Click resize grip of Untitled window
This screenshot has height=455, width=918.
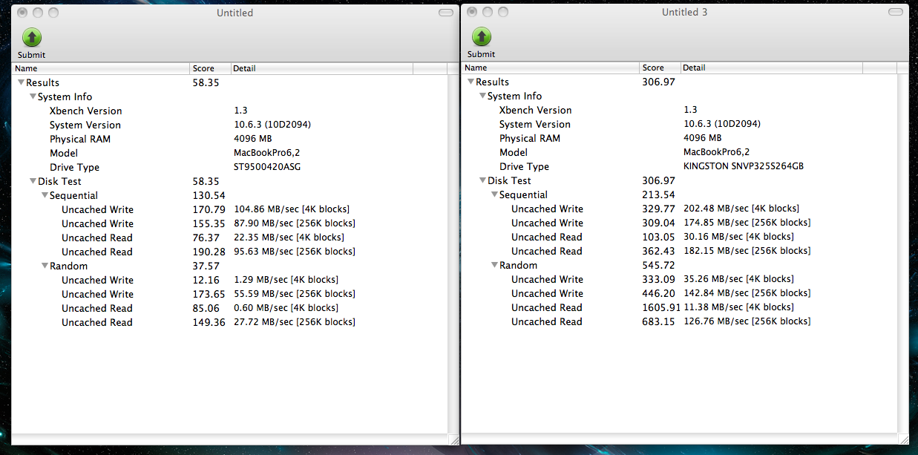click(453, 439)
